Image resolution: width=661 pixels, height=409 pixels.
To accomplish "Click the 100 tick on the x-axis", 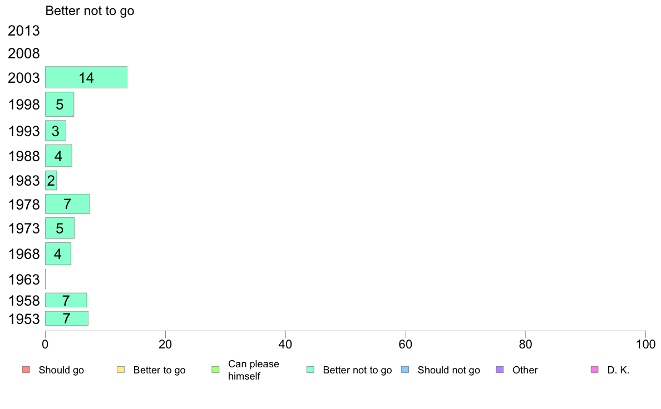I will pyautogui.click(x=645, y=345).
